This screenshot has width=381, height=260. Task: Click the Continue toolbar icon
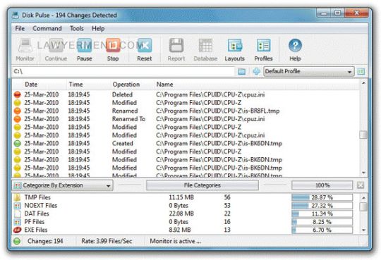click(56, 45)
